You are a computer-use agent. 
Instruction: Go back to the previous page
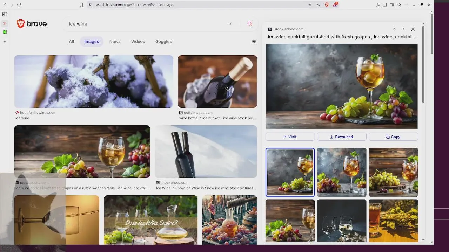tap(5, 5)
